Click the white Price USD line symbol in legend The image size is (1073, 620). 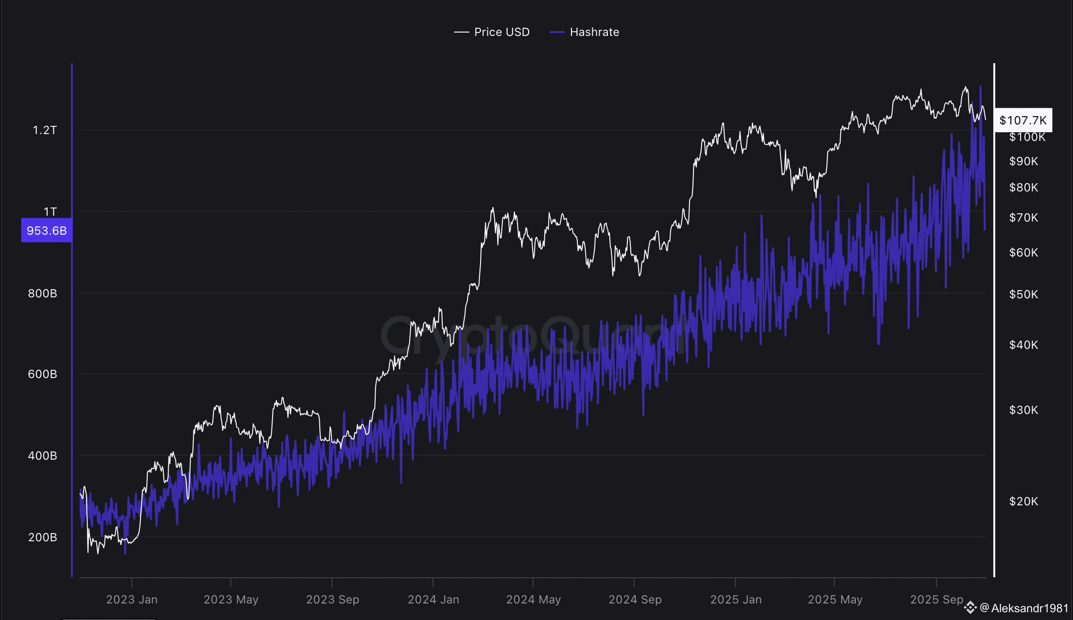click(460, 32)
